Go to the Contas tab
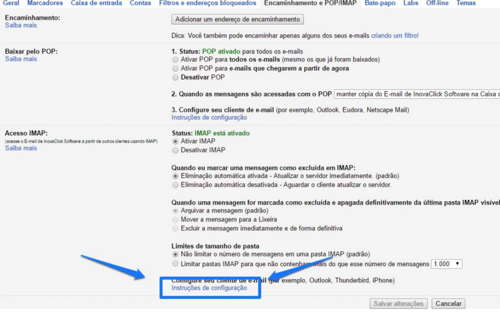The height and width of the screenshot is (330, 500). [x=140, y=3]
